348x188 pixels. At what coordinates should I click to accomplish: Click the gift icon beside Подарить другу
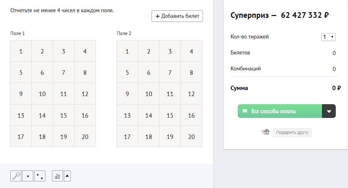click(266, 132)
